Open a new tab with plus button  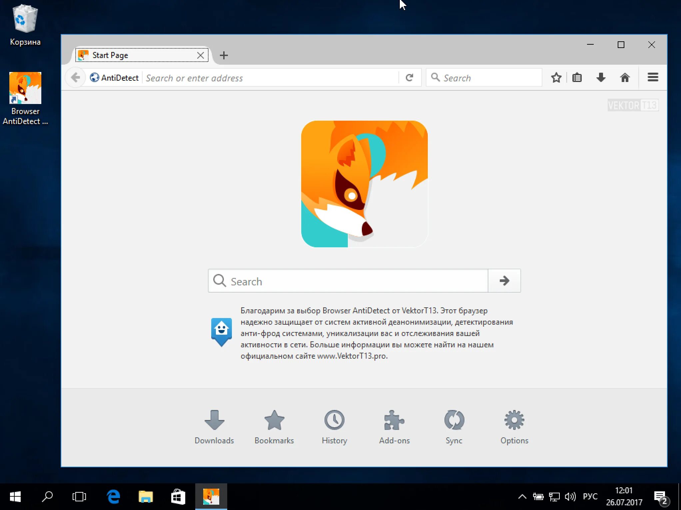(224, 55)
